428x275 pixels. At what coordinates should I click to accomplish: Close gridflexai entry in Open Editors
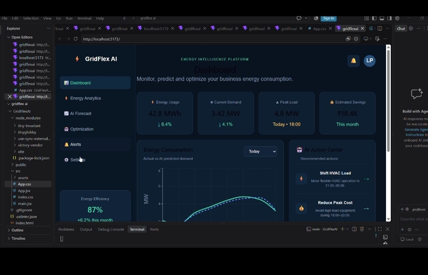pos(10,97)
